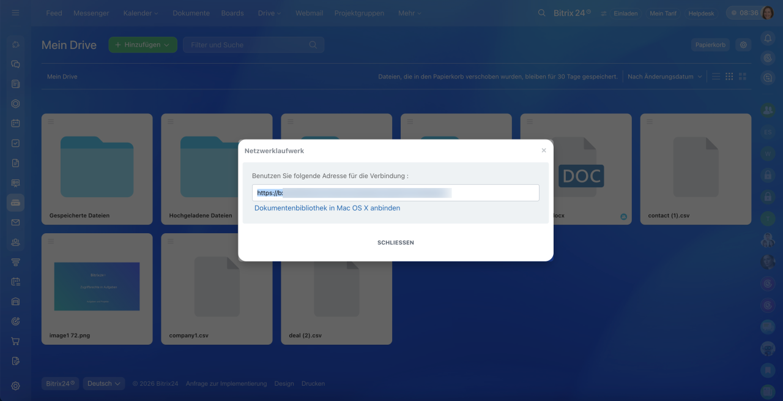783x401 pixels.
Task: Click the Helpdesk button
Action: (701, 13)
